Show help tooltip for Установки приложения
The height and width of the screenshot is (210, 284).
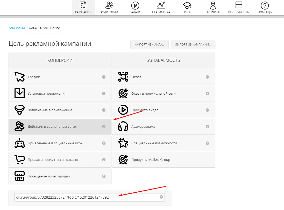[104, 93]
